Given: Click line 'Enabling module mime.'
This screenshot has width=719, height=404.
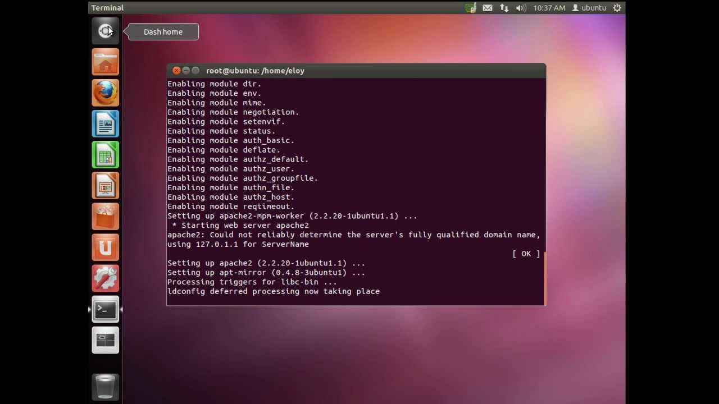Looking at the screenshot, I should pyautogui.click(x=216, y=103).
